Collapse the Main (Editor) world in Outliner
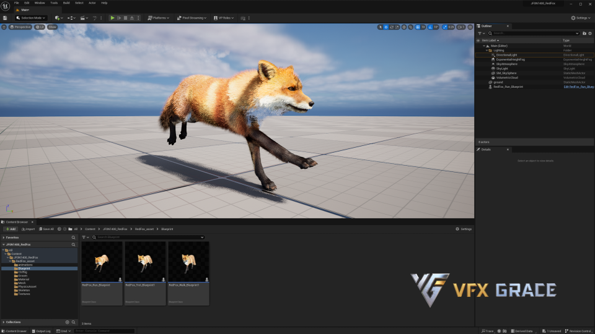 tap(484, 46)
